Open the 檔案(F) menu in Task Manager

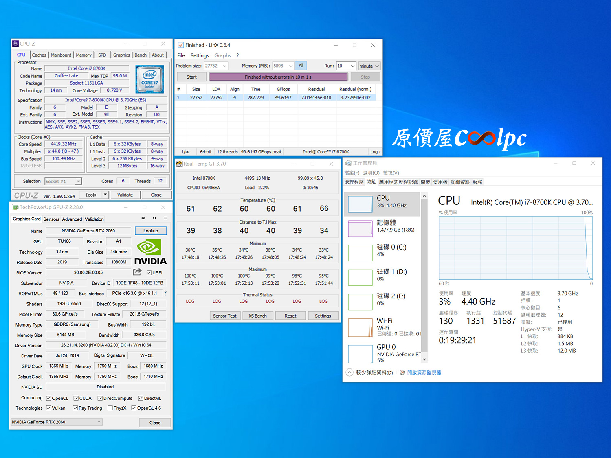(x=352, y=173)
